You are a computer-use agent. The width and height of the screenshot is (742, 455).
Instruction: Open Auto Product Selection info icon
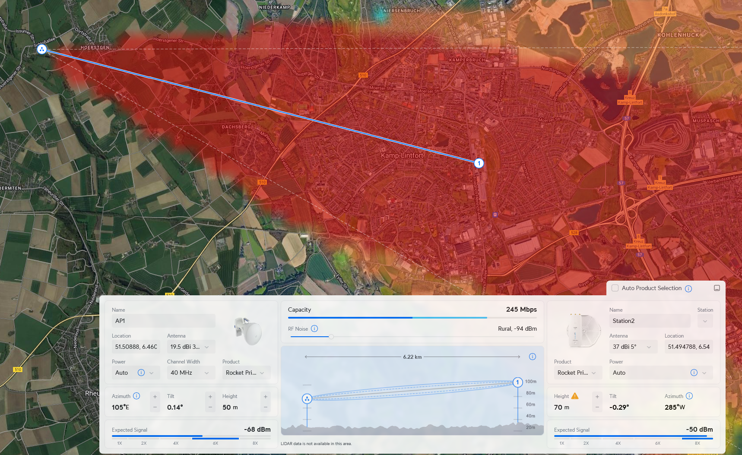[x=688, y=288]
